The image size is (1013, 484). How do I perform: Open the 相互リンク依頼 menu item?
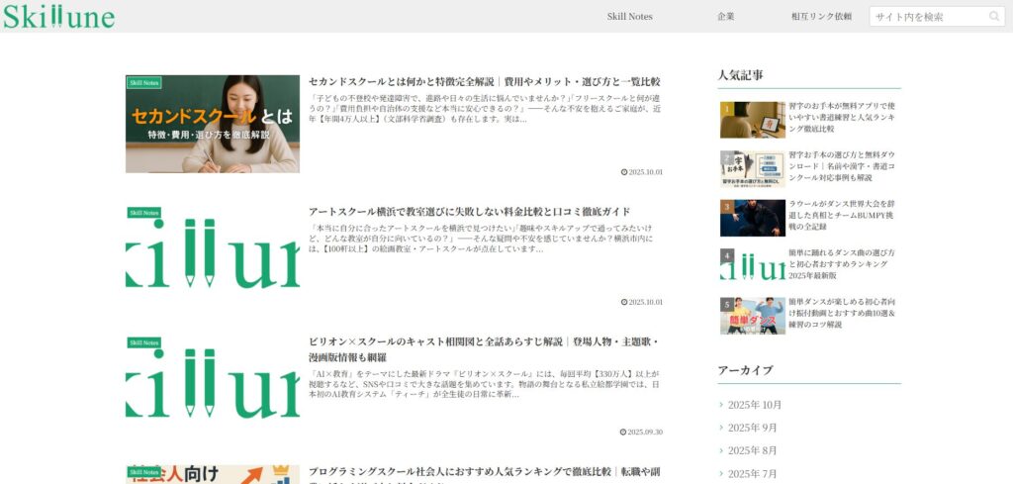pos(821,17)
